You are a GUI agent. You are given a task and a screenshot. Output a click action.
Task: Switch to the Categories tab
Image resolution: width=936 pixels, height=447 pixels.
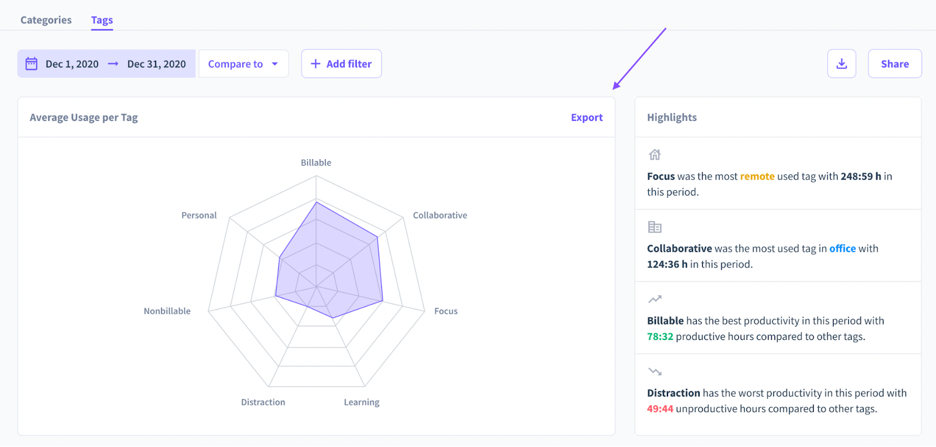click(46, 20)
